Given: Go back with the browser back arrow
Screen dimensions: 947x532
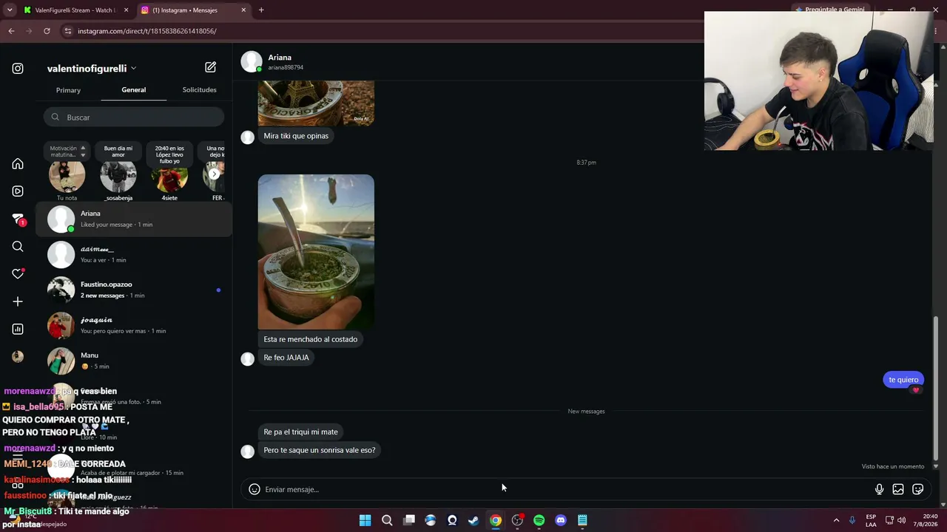Looking at the screenshot, I should (x=11, y=31).
